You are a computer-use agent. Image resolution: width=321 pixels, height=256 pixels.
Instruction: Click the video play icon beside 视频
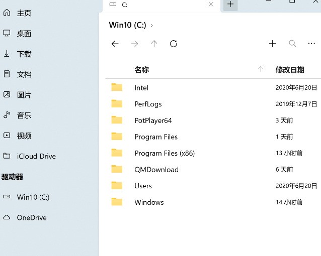click(x=7, y=135)
